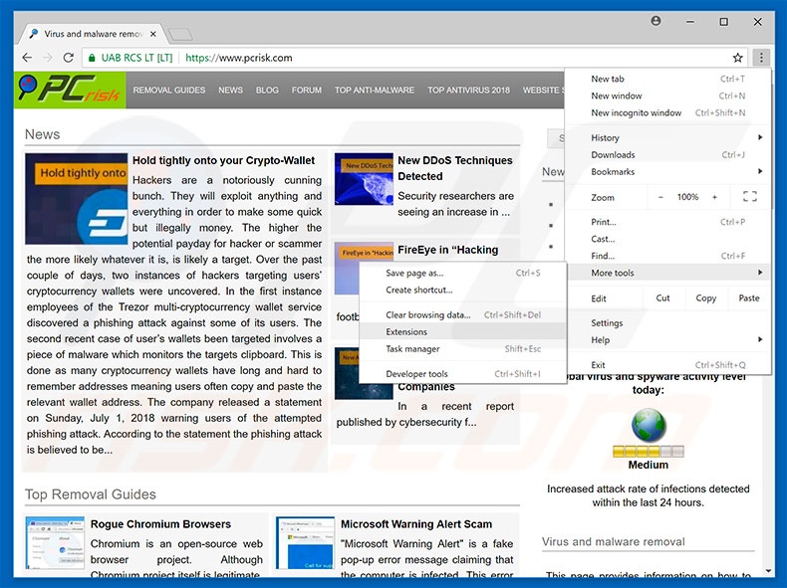787x588 pixels.
Task: Select Extensions from More tools submenu
Action: pyautogui.click(x=406, y=332)
